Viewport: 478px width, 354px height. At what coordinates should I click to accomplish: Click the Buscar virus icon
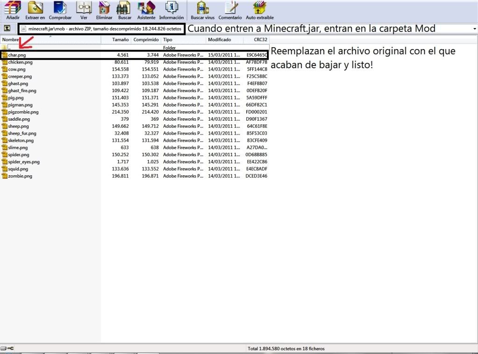click(203, 10)
